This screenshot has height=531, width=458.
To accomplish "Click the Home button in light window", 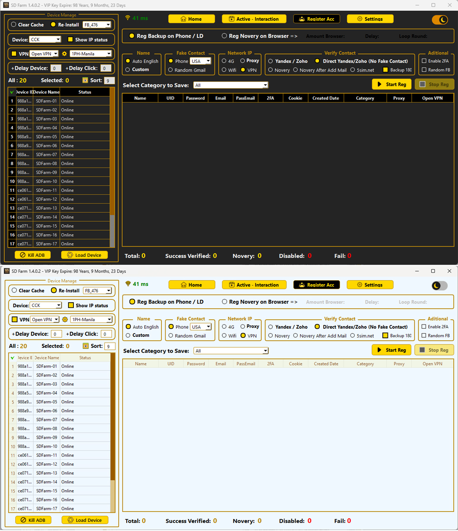I will coord(191,285).
